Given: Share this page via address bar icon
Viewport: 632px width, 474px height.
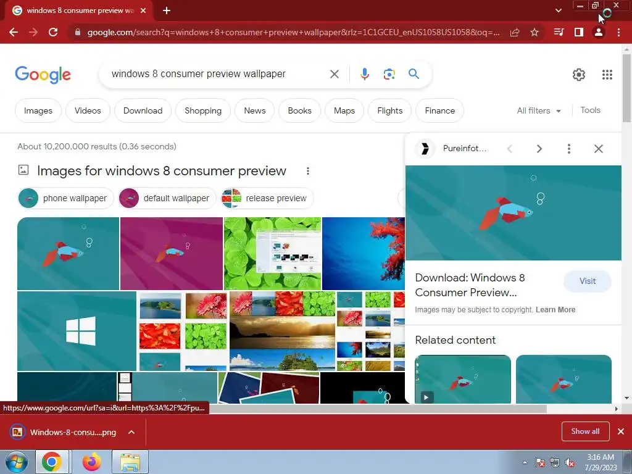Looking at the screenshot, I should (x=515, y=32).
